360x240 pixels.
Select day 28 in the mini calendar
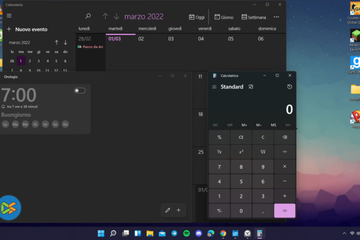[12, 61]
